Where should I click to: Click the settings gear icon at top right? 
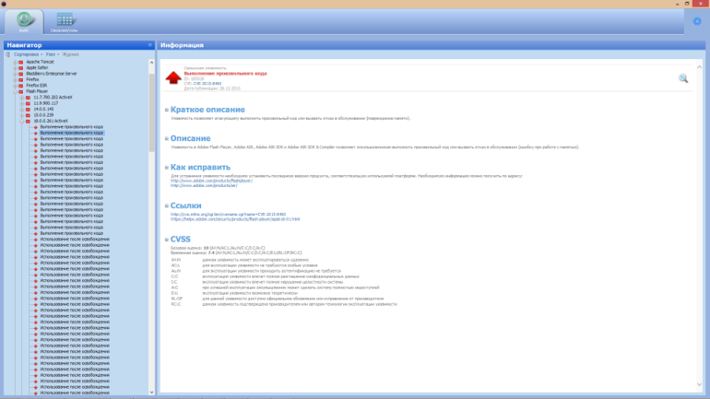(x=697, y=21)
